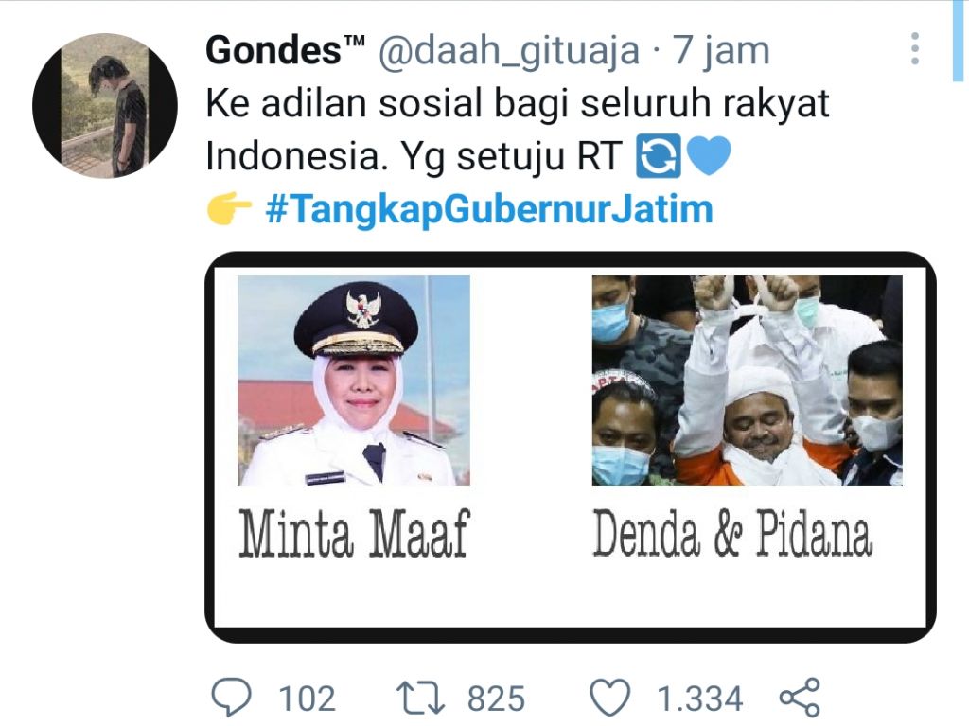Click the 102 reply count
This screenshot has width=969, height=726.
pos(308,699)
